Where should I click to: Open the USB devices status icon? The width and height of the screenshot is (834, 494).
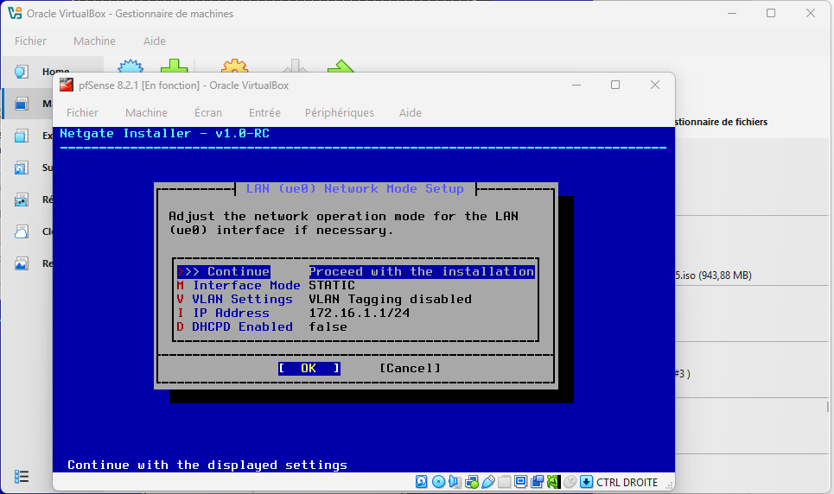click(487, 482)
